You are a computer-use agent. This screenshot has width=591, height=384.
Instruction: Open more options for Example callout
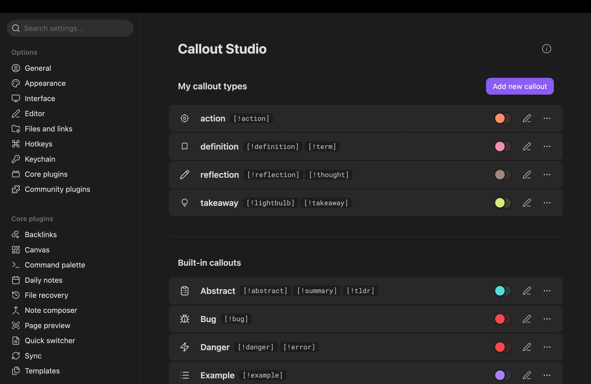[547, 375]
